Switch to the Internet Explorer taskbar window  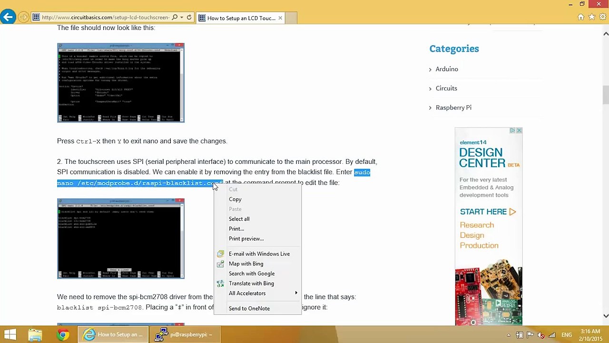pyautogui.click(x=114, y=334)
